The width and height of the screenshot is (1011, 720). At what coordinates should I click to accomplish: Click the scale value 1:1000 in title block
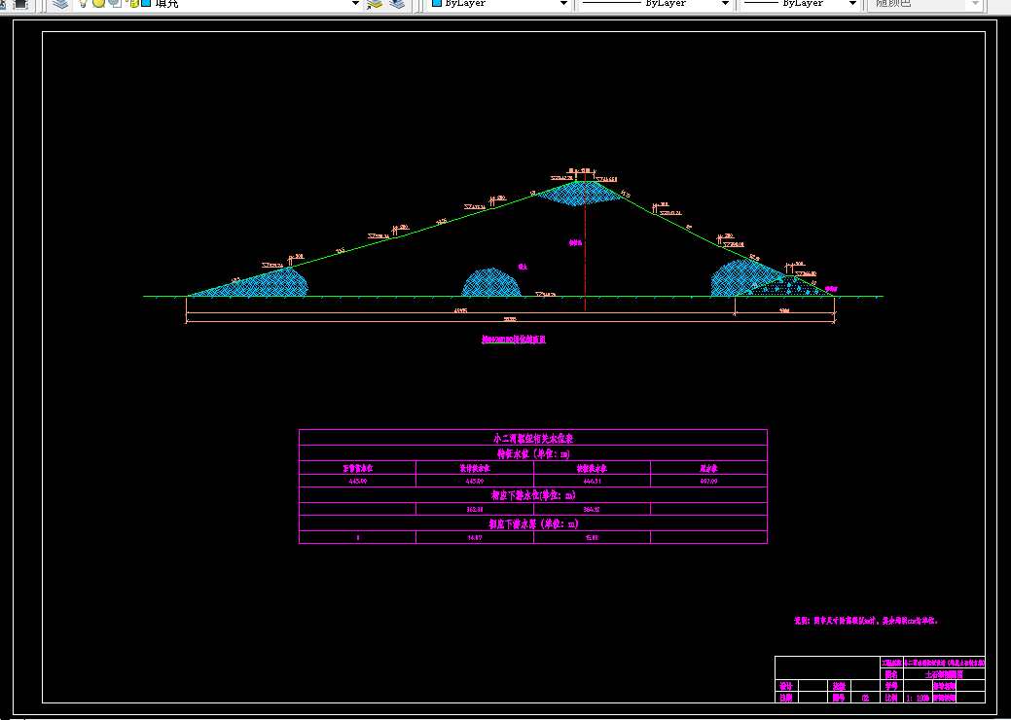click(918, 698)
